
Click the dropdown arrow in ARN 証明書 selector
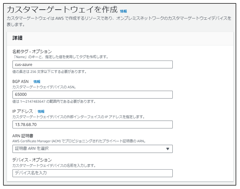pyautogui.click(x=168, y=149)
